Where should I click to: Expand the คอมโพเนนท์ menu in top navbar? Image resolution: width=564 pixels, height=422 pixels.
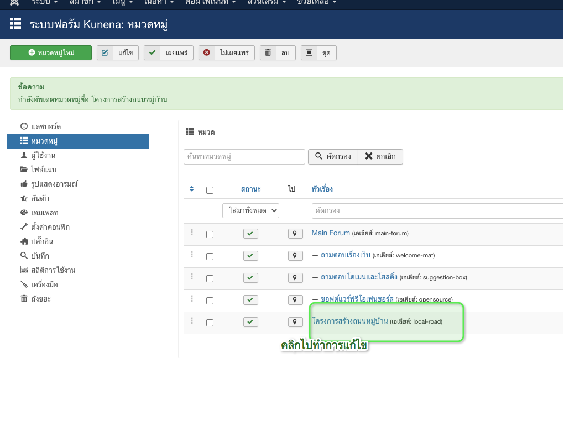(x=211, y=3)
